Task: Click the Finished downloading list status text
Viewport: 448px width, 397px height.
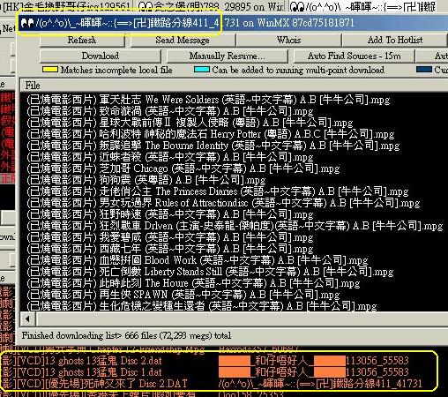Action: pos(126,335)
